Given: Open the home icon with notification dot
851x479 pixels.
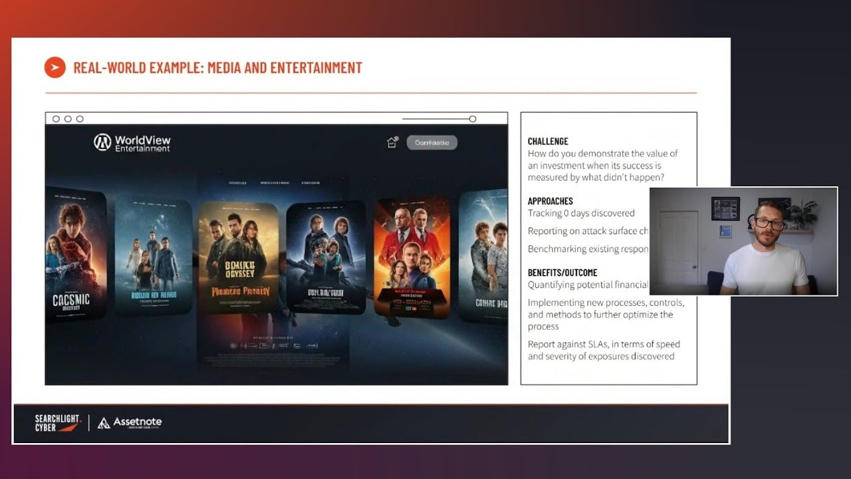Looking at the screenshot, I should 392,142.
